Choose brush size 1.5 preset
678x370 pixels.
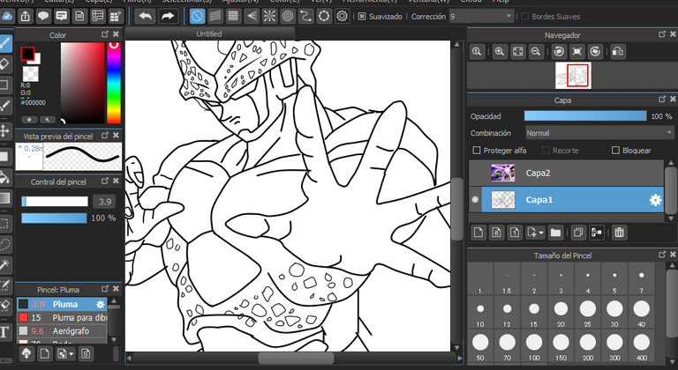[508, 279]
